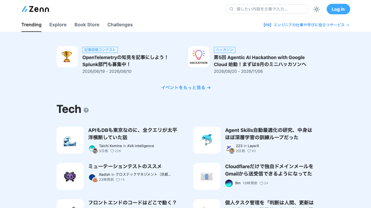The image size is (371, 208).
Task: Click the 10時間前 timestamp
Action: 250,183
